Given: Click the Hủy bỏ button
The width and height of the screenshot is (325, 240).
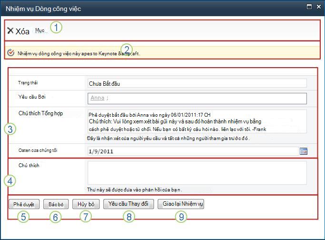Looking at the screenshot, I should (x=86, y=204).
